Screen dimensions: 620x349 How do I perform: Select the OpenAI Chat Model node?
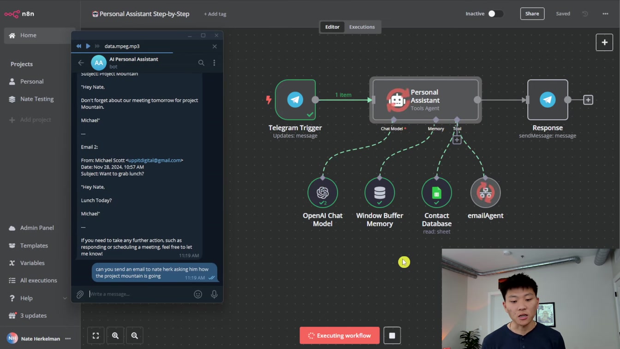point(322,193)
